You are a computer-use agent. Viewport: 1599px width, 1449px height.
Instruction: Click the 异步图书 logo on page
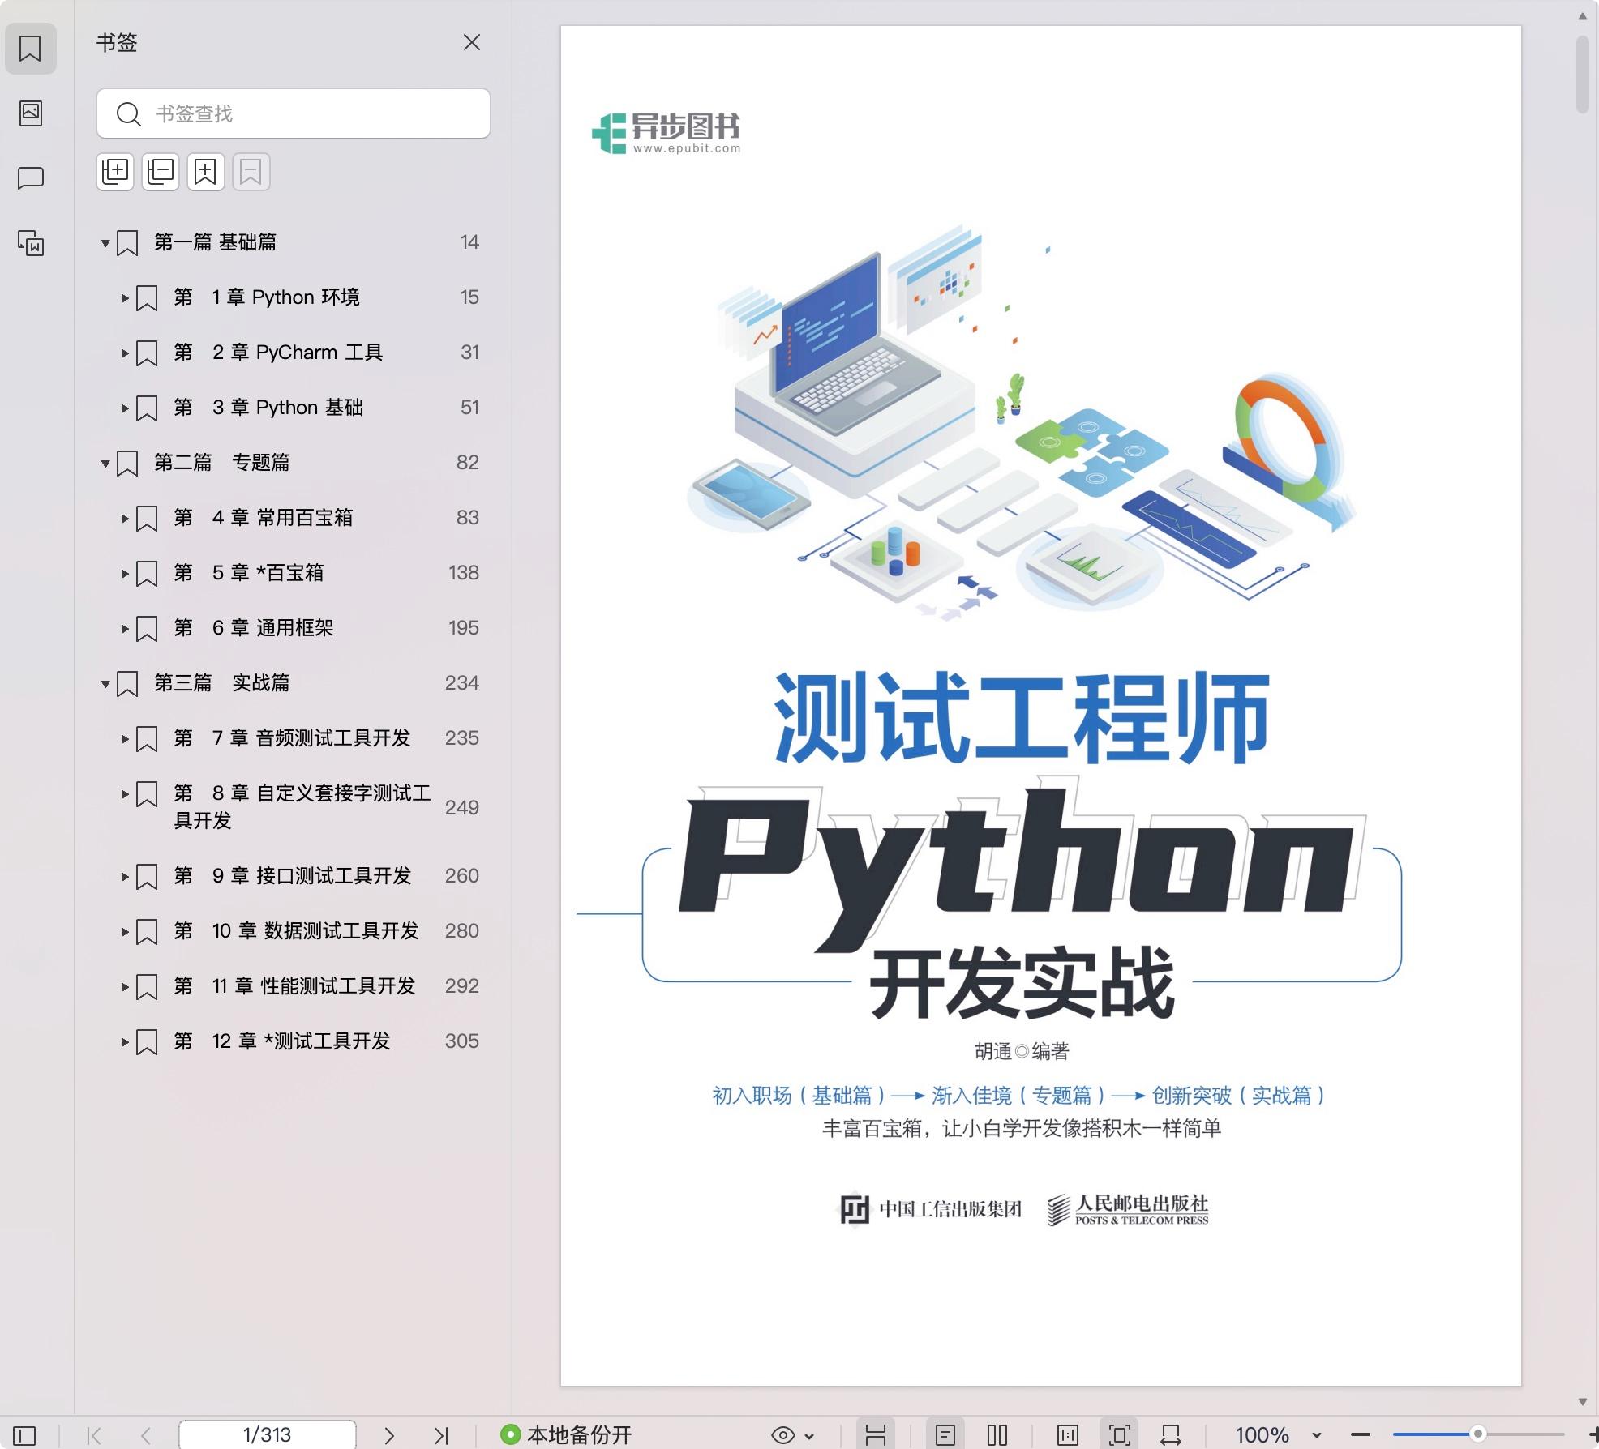(x=666, y=132)
